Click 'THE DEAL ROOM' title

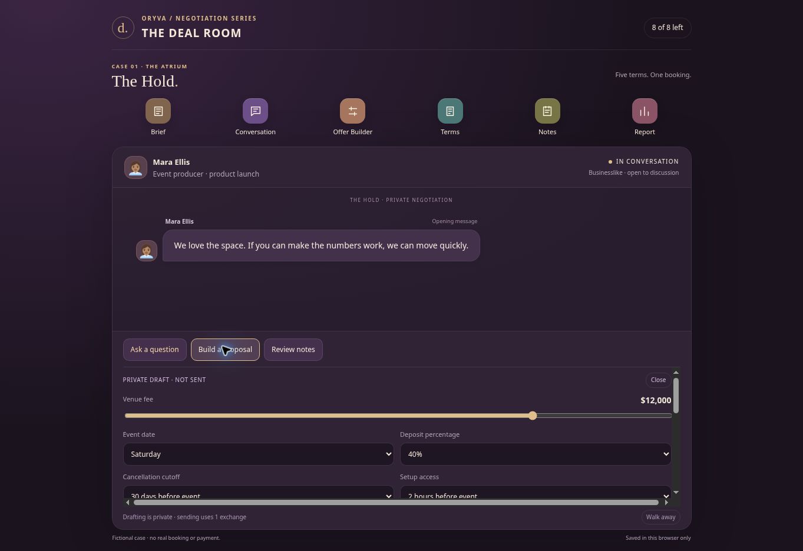191,33
